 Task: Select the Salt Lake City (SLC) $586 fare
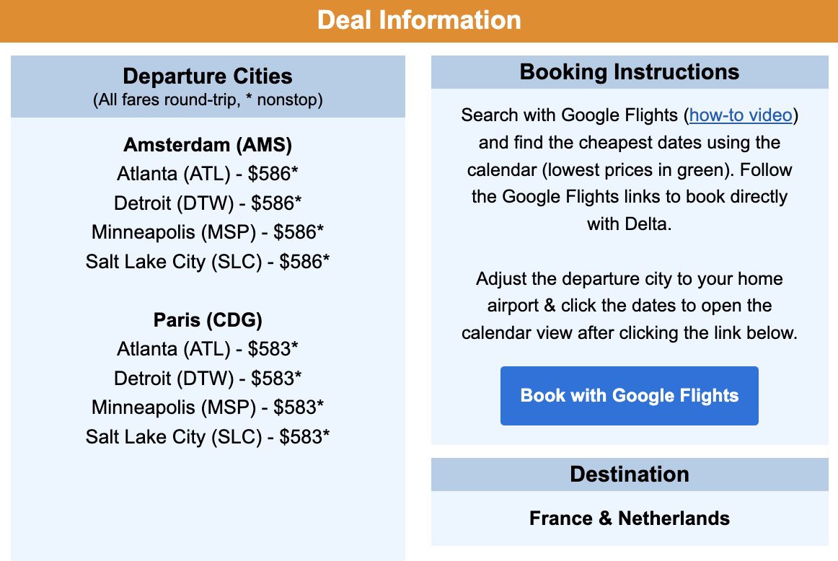click(x=207, y=262)
